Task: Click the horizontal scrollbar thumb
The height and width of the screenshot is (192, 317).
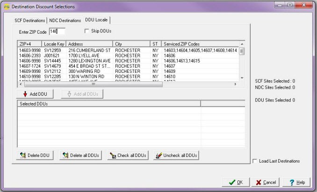Action: (93, 84)
